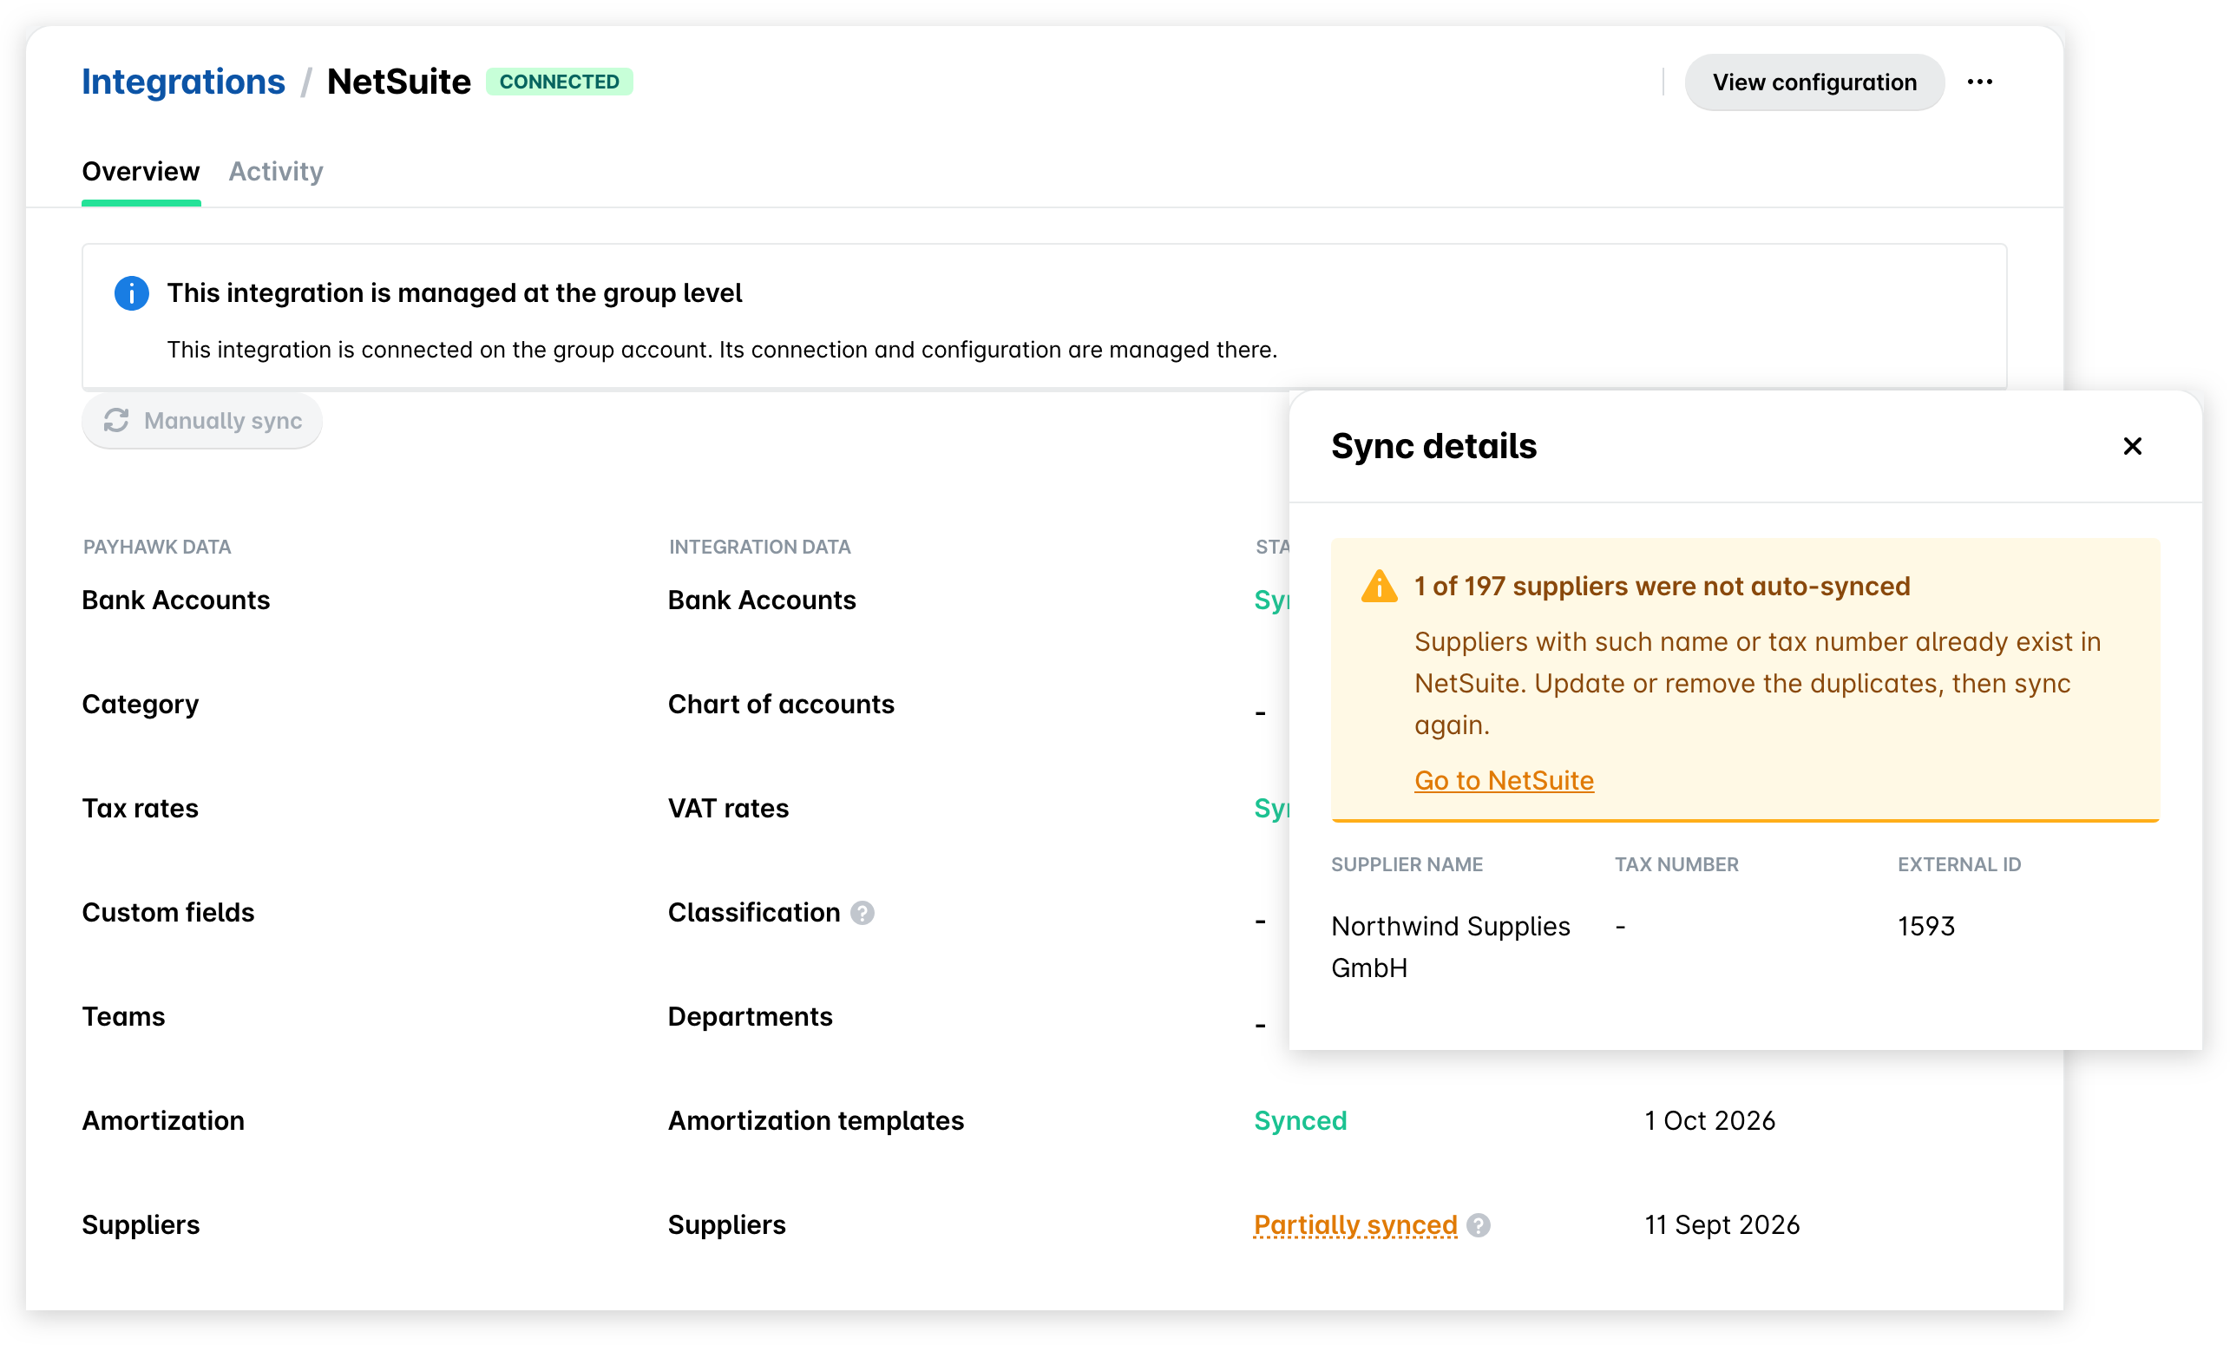The height and width of the screenshot is (1345, 2230).
Task: Select the Northwind Supplies GmbH supplier name
Action: point(1451,948)
